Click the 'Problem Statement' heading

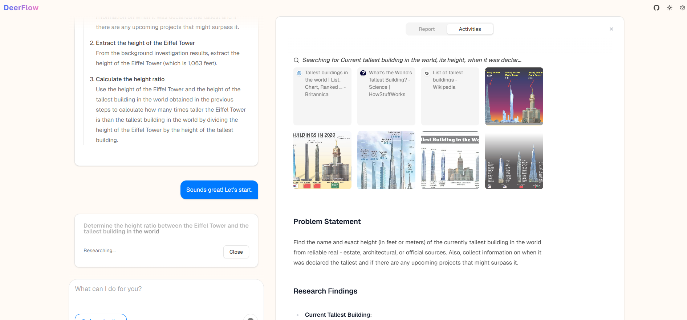(x=327, y=221)
